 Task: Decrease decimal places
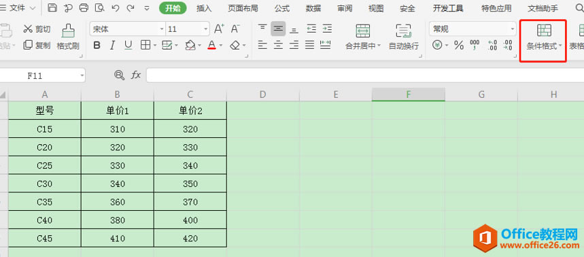(508, 46)
